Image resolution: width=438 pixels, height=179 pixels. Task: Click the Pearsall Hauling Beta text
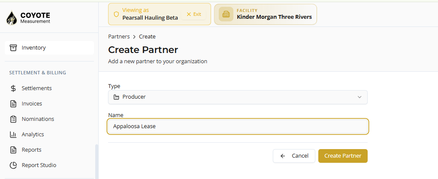point(150,18)
